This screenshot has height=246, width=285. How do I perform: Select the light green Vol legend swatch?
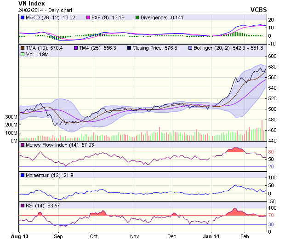[x=22, y=54]
